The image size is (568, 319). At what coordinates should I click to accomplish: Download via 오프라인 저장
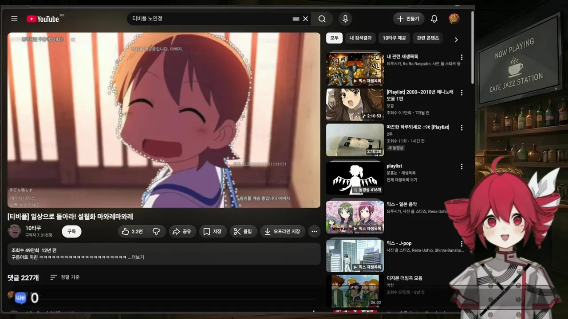pos(282,231)
